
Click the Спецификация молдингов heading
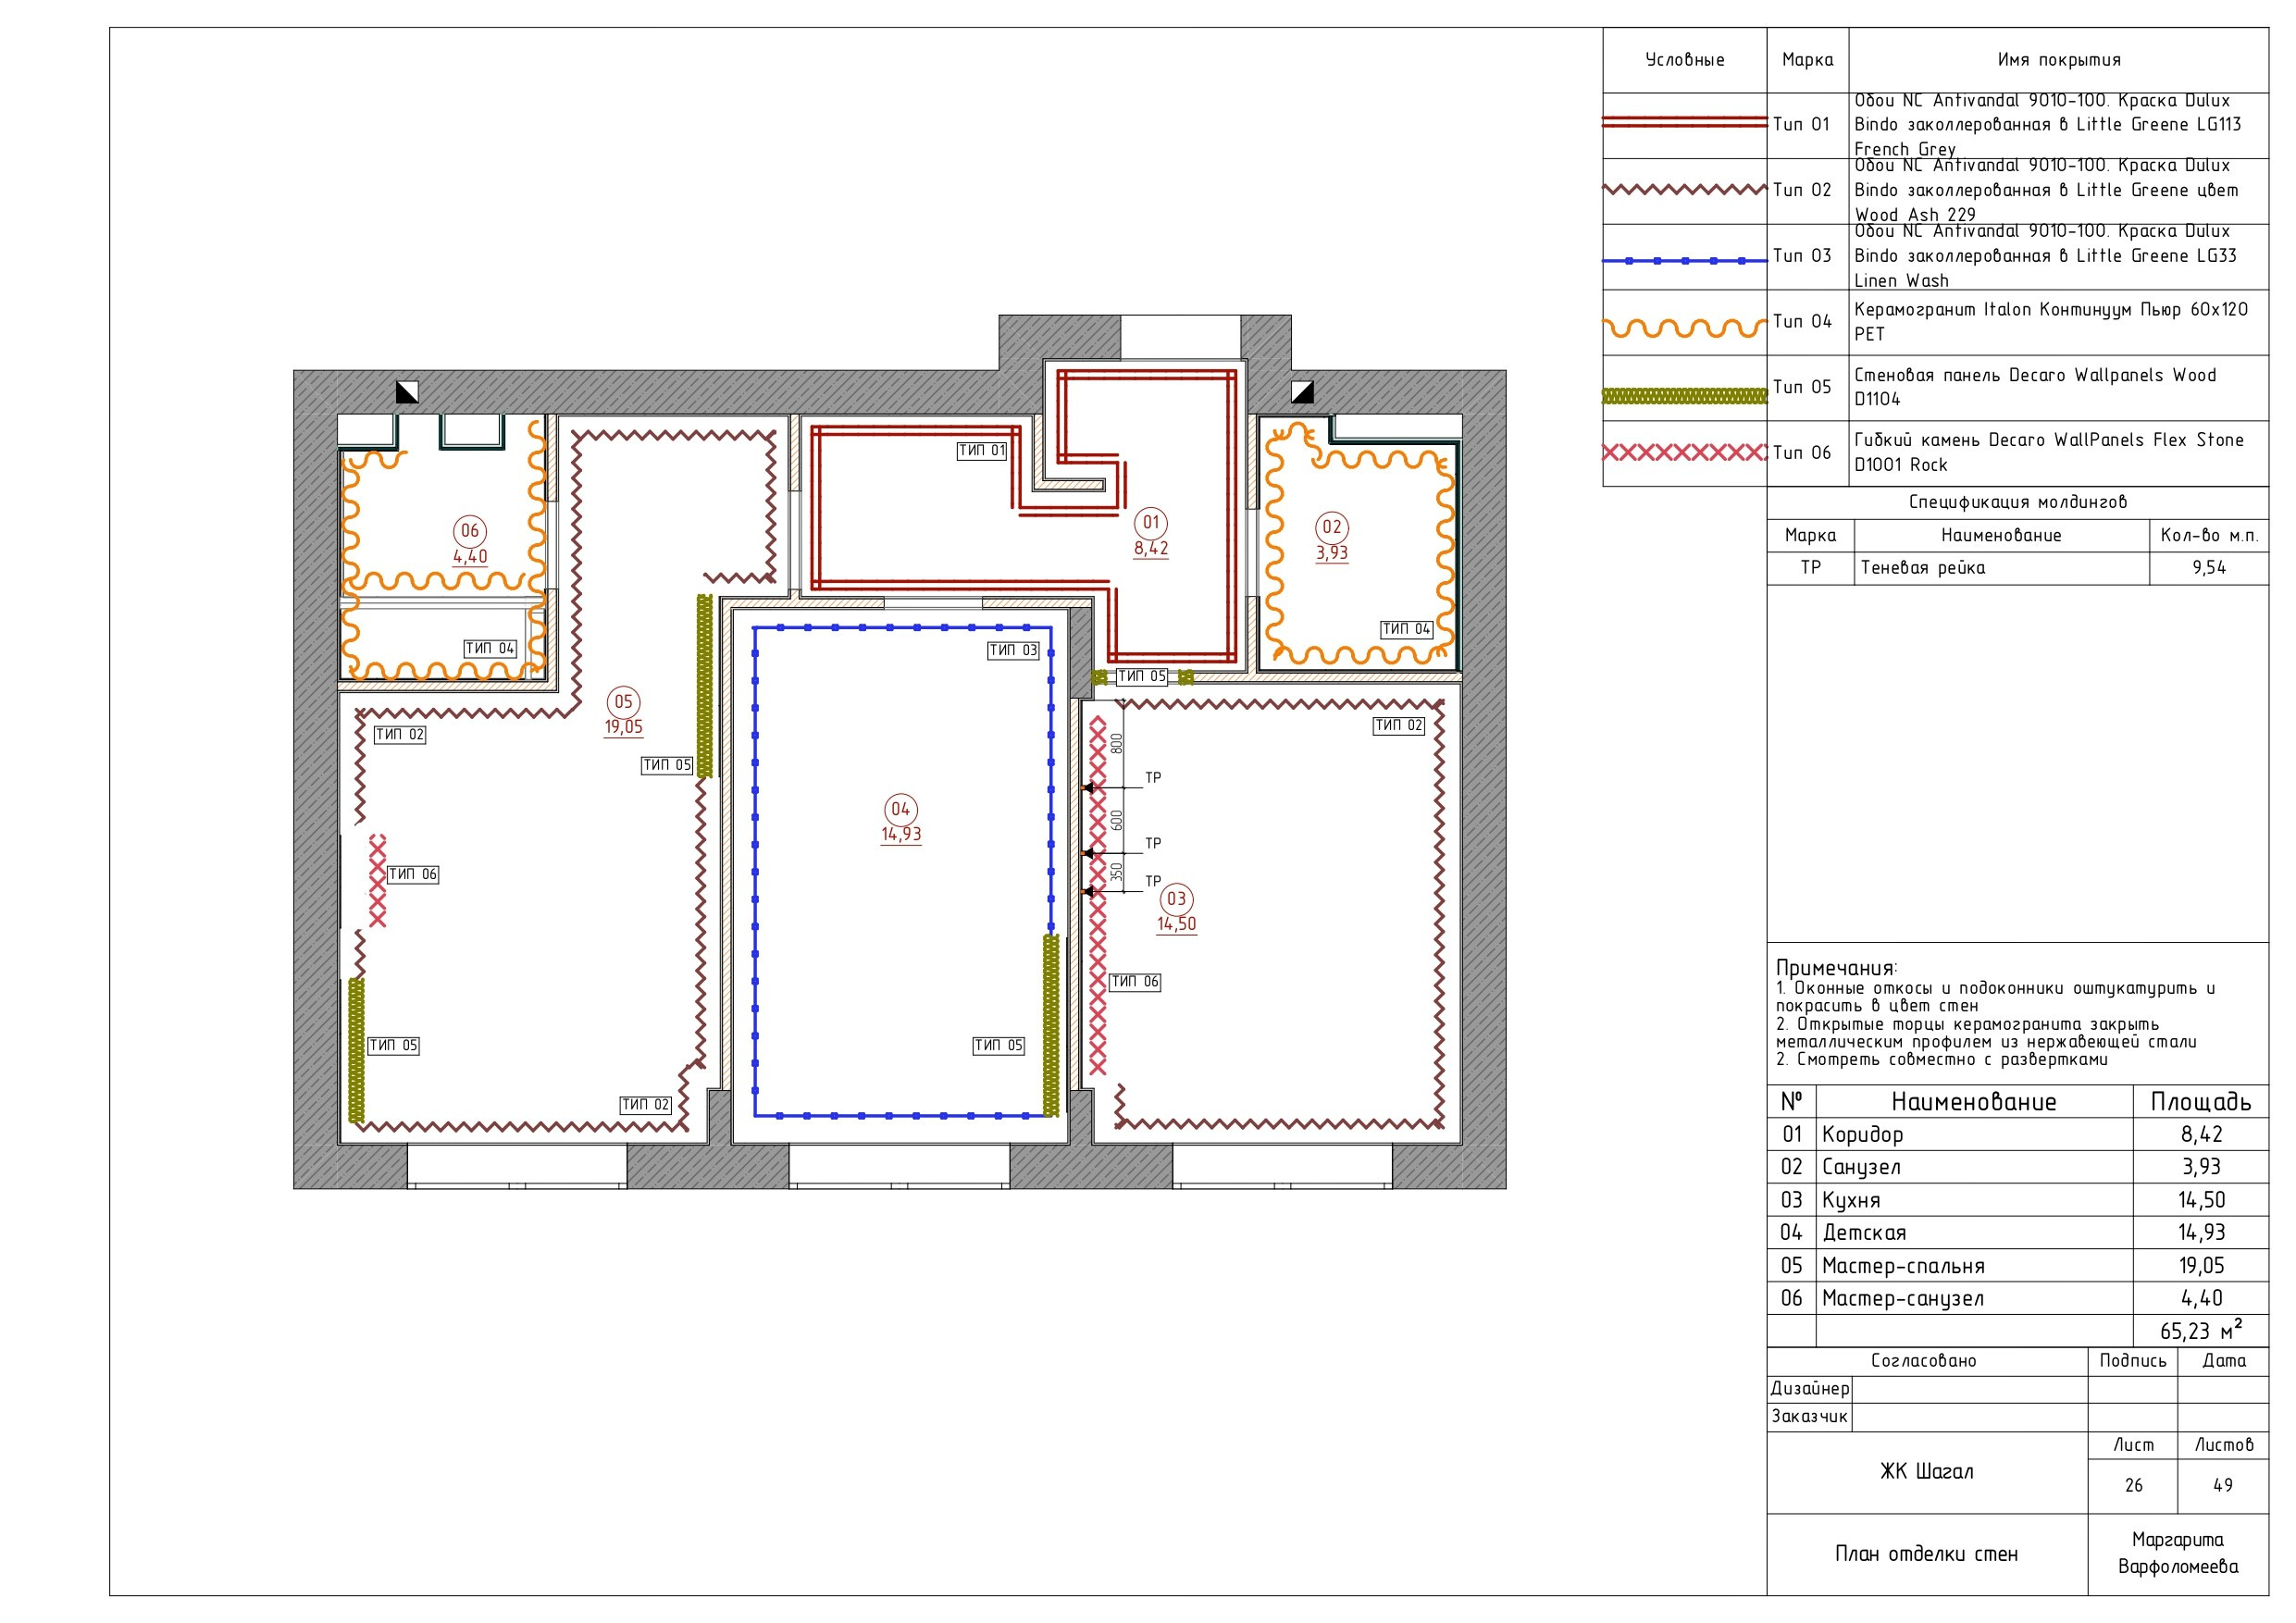click(2017, 502)
